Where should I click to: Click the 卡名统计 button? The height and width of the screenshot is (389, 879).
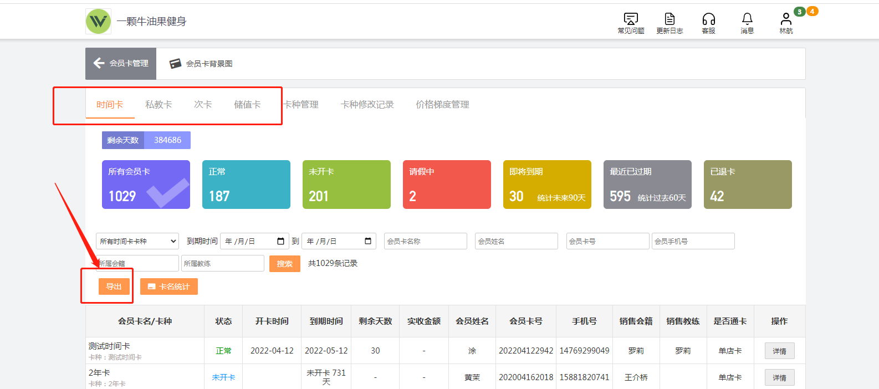tap(169, 286)
